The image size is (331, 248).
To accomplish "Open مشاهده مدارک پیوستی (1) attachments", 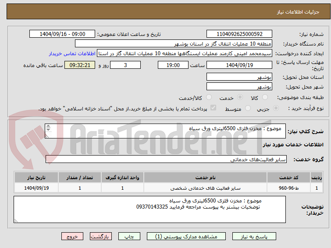I will point(186,237).
